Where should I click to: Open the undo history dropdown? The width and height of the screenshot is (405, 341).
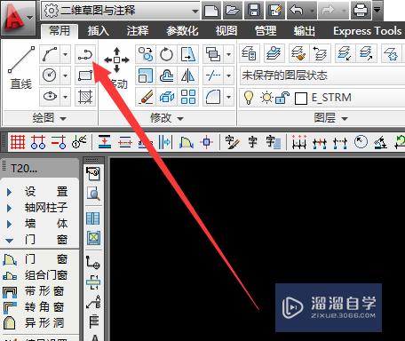[312, 11]
